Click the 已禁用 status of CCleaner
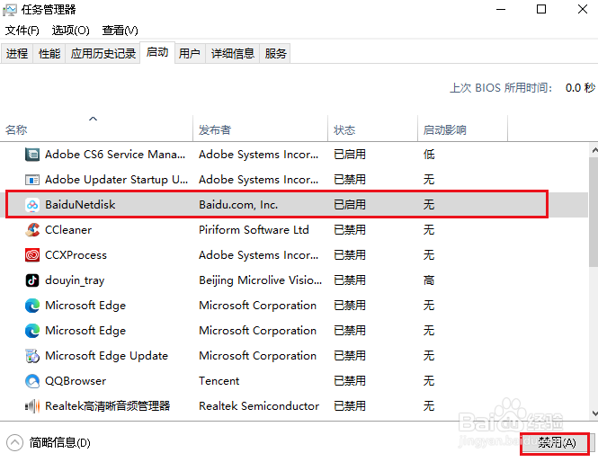This screenshot has width=598, height=462. [350, 230]
